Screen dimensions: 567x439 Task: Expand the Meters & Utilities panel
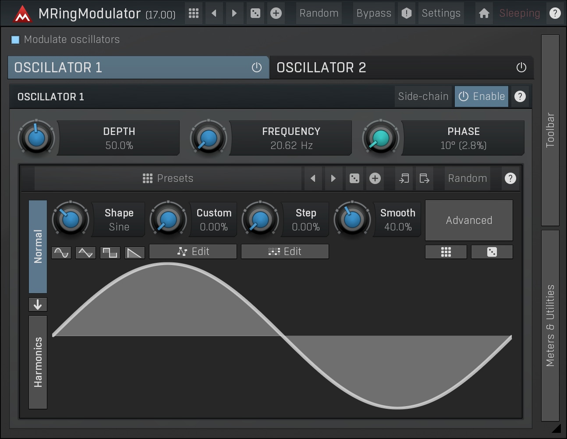tap(550, 325)
